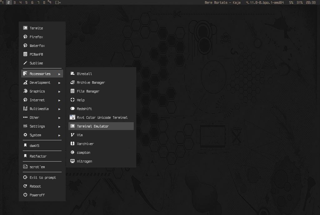Click the scrot'em image icon
Image resolution: width=320 pixels, height=215 pixels.
click(x=25, y=167)
